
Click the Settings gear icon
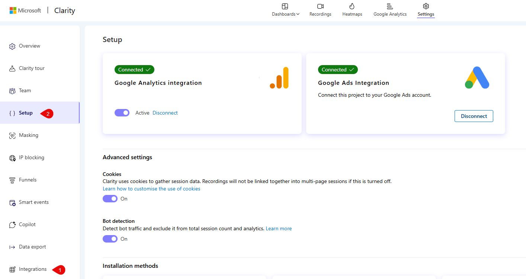click(x=426, y=6)
